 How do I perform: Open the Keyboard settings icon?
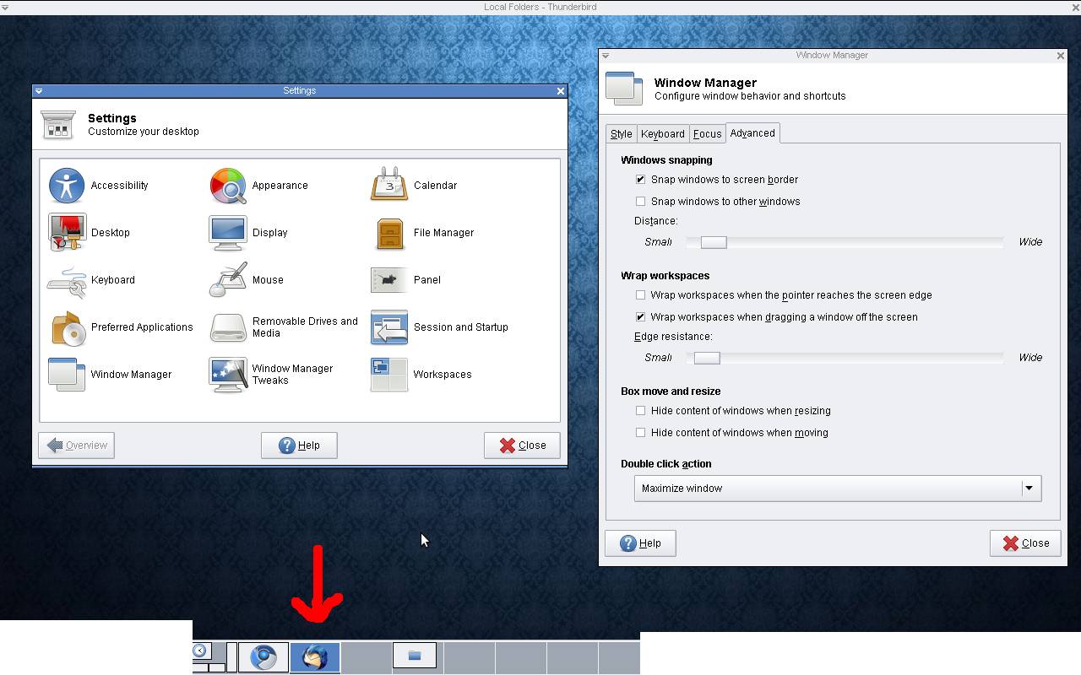click(x=67, y=280)
